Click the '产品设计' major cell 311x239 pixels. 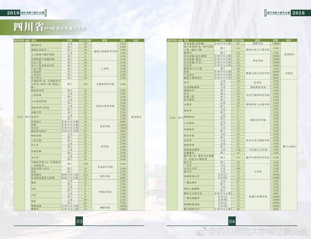(198, 75)
